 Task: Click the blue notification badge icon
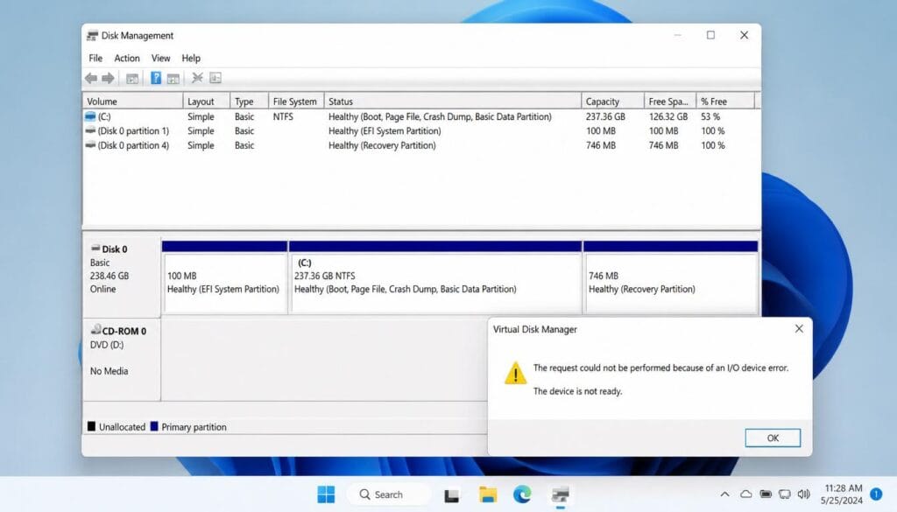876,494
